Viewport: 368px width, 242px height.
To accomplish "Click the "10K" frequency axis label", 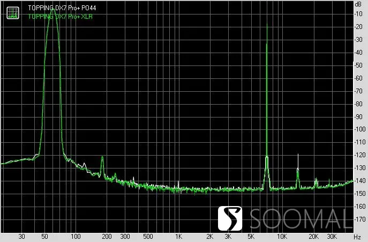I will coord(282,237).
